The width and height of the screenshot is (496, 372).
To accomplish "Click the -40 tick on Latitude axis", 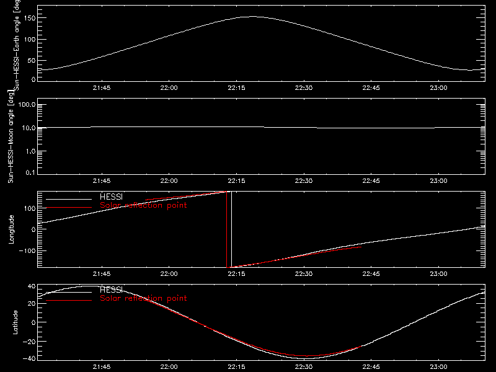I will click(x=29, y=359).
